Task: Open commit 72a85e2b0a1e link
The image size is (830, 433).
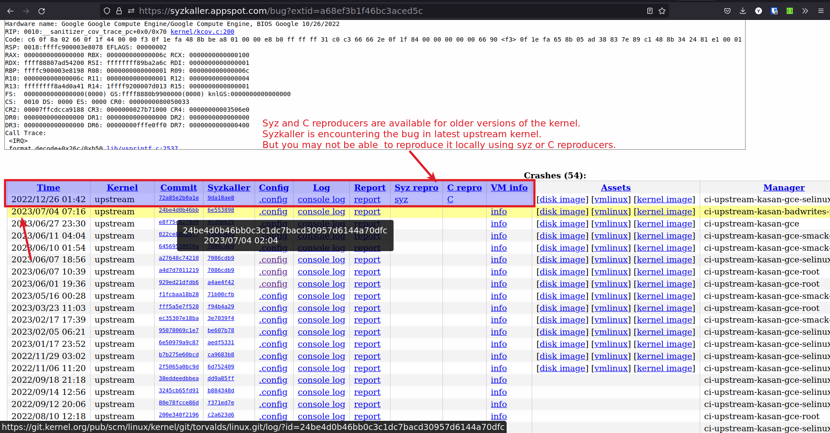Action: 178,198
